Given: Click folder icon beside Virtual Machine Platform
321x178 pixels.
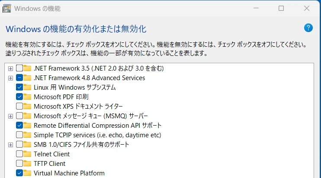Looking at the screenshot, I should click(27, 173).
